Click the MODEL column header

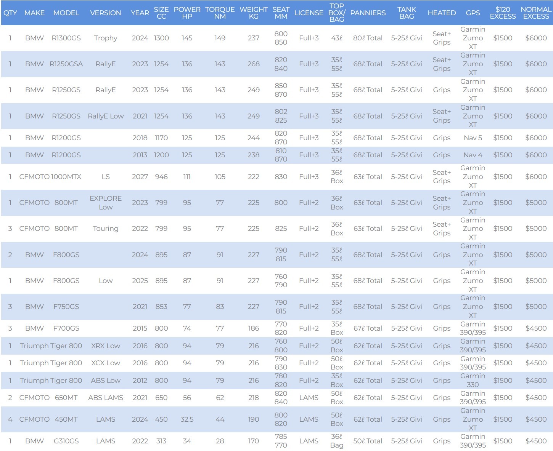(66, 13)
